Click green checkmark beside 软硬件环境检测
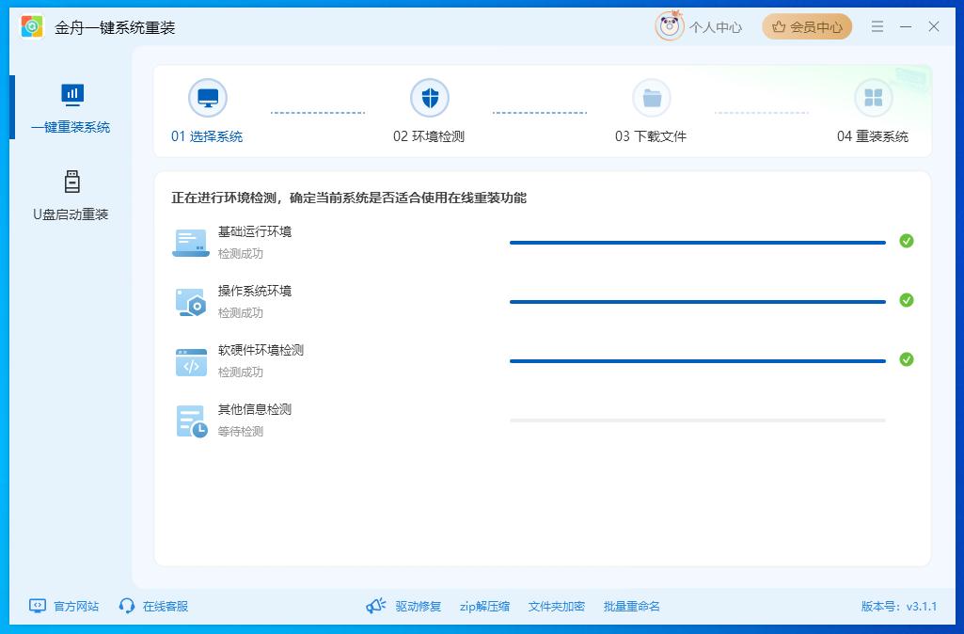This screenshot has width=964, height=634. (907, 360)
